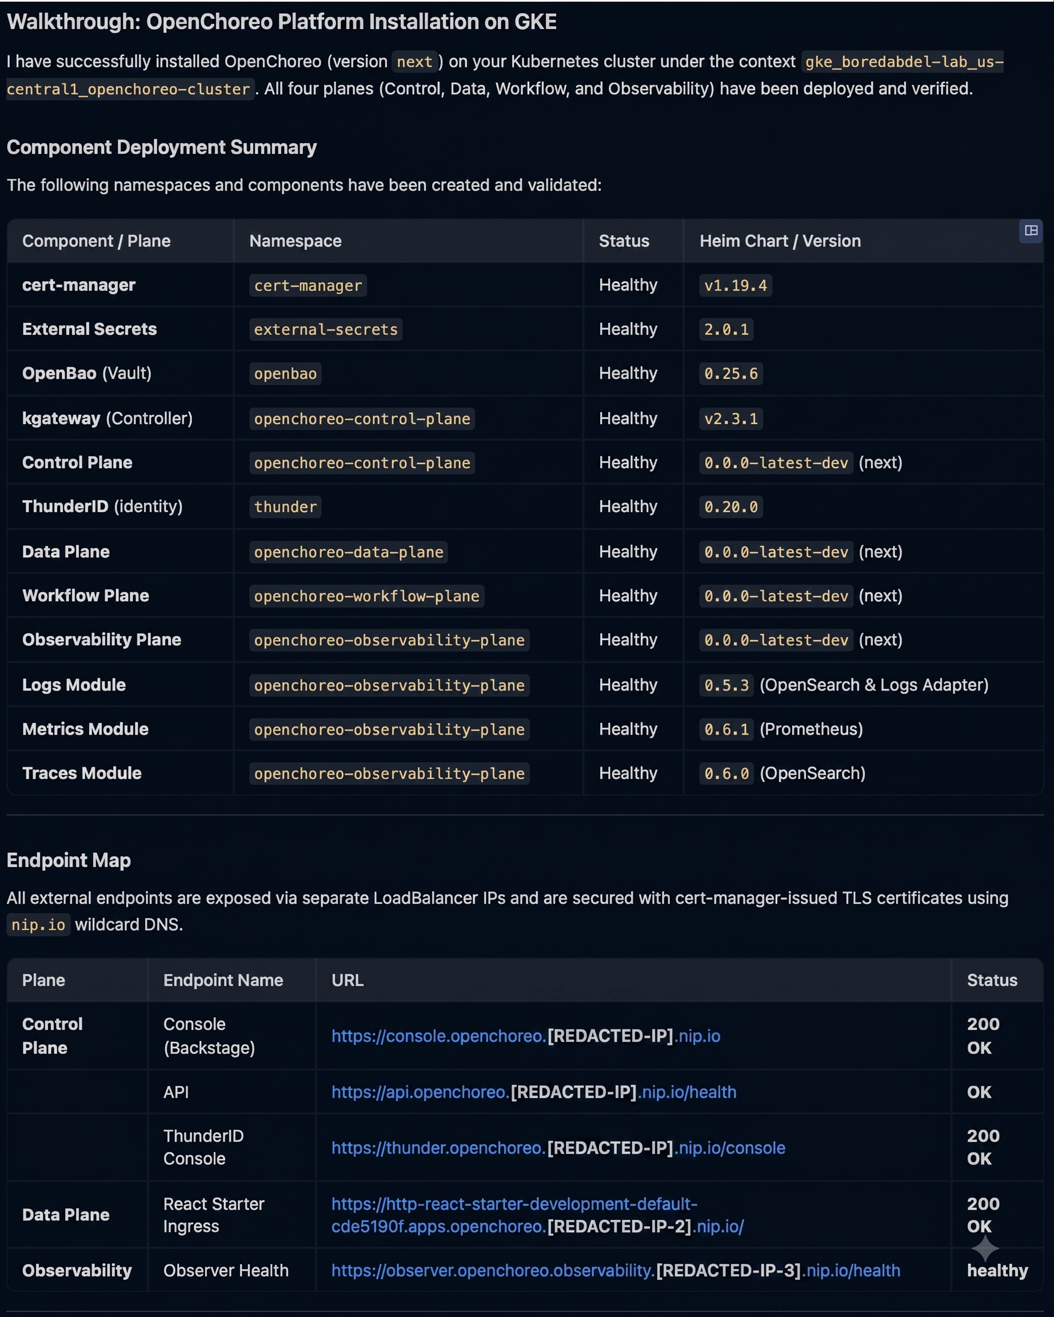Click the 'openchoreo-data-plane' namespace code
This screenshot has width=1054, height=1317.
(349, 552)
